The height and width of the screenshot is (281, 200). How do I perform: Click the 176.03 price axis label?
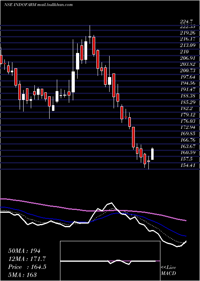188,122
